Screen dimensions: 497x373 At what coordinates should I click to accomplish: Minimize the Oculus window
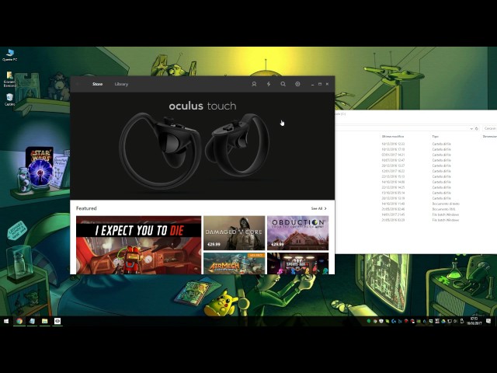312,84
